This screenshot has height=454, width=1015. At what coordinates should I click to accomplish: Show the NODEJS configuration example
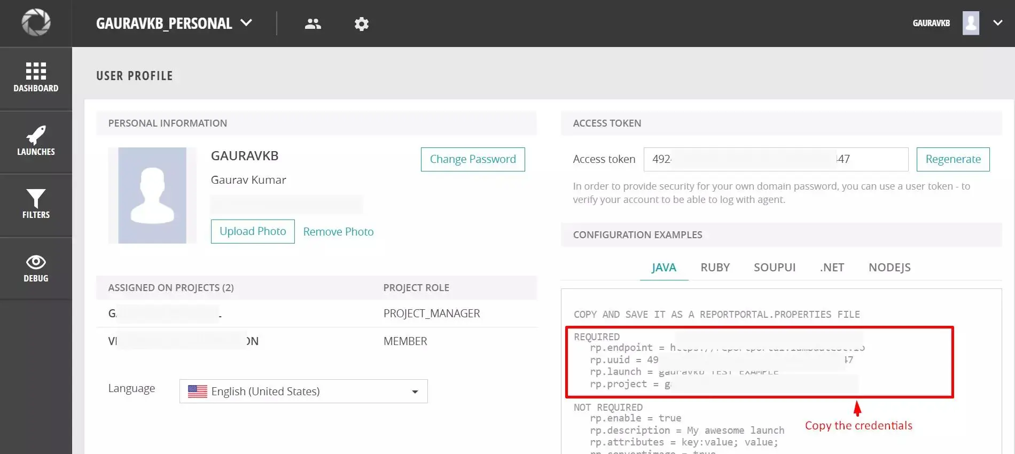[x=889, y=267]
